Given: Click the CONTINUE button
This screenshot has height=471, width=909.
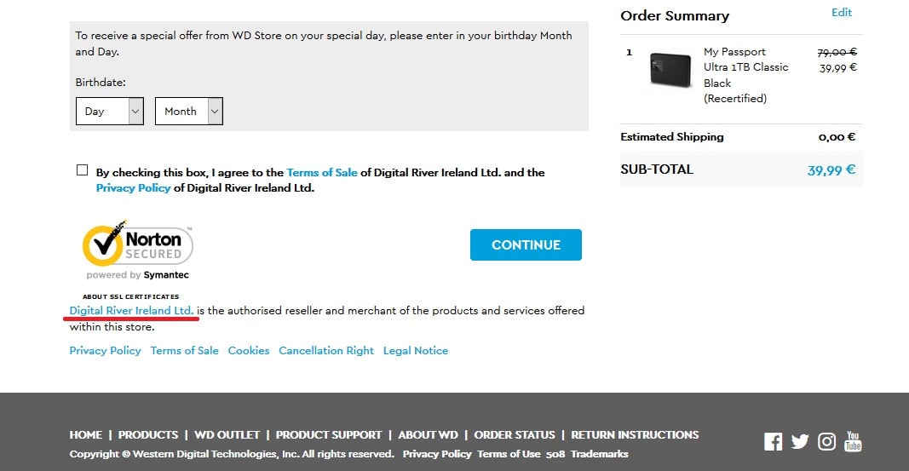Looking at the screenshot, I should click(526, 244).
